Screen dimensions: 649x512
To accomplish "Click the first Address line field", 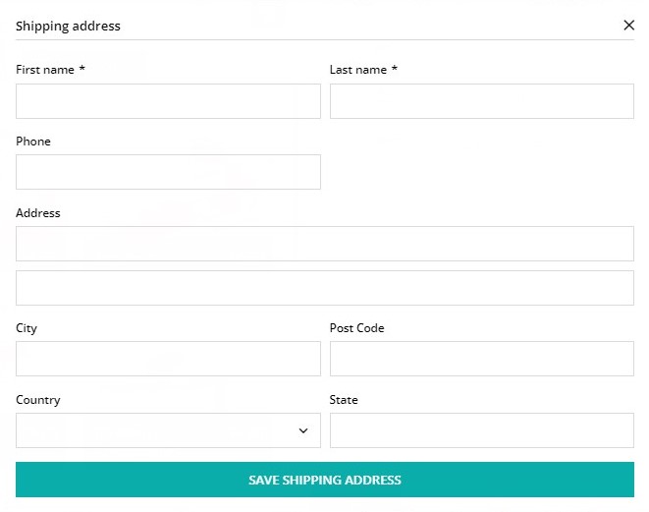I will 325,244.
